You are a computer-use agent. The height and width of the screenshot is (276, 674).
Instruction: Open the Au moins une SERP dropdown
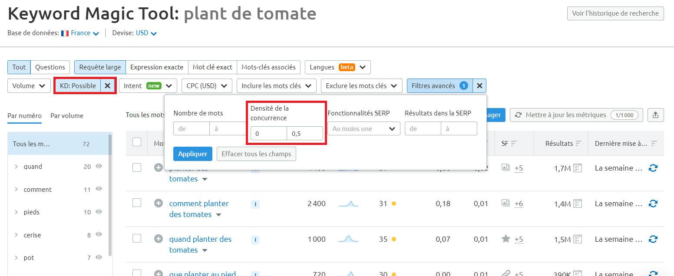coord(363,128)
